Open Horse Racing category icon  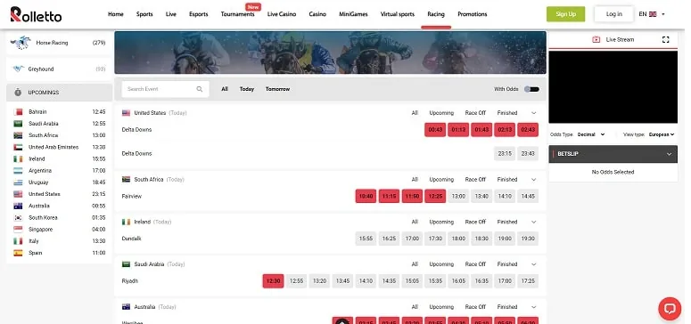point(21,43)
